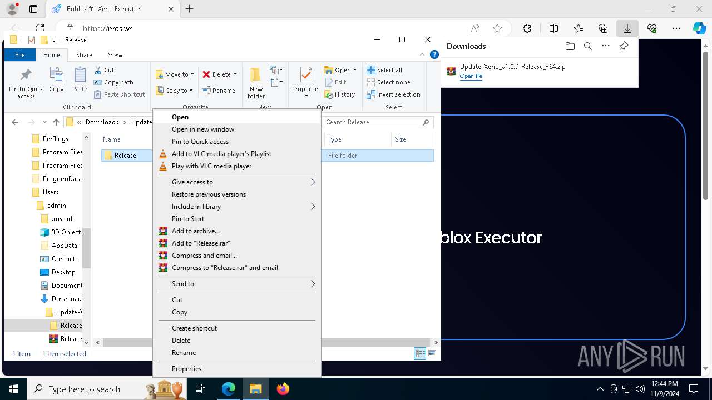Select Cut in the ribbon Clipboard group
The height and width of the screenshot is (400, 712).
[104, 70]
